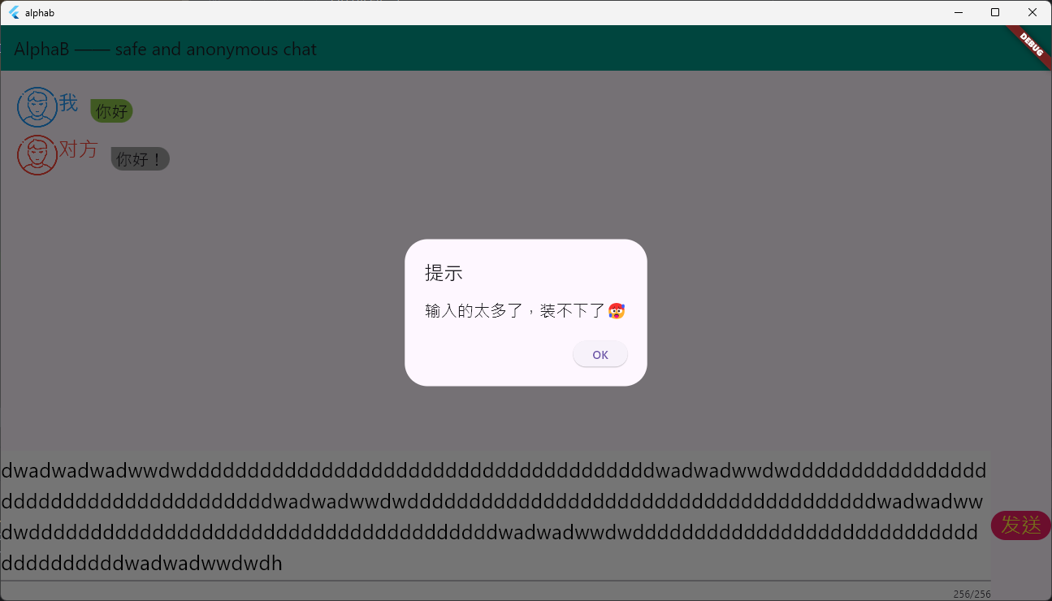The image size is (1052, 601).
Task: Click the DEBUG ribbon banner in the corner
Action: [x=1030, y=45]
